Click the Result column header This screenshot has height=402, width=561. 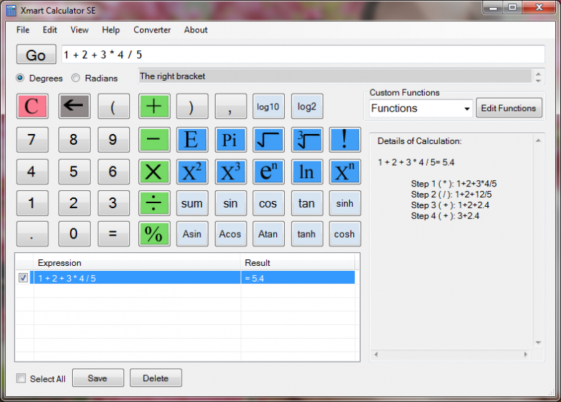tap(298, 263)
